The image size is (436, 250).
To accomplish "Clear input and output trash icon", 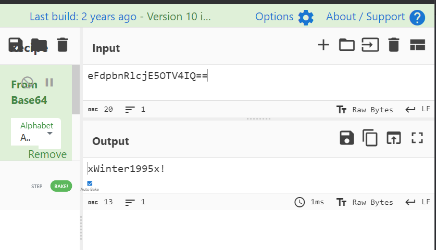I will [394, 45].
